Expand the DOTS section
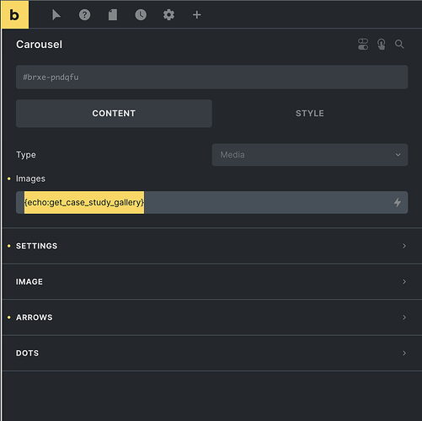This screenshot has height=421, width=422. coord(211,353)
